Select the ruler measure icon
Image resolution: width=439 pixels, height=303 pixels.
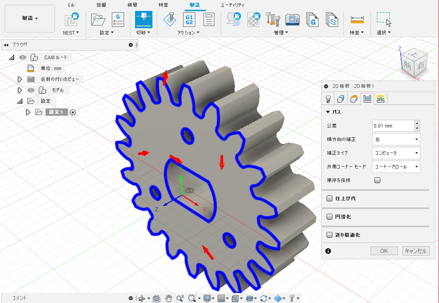pos(357,20)
